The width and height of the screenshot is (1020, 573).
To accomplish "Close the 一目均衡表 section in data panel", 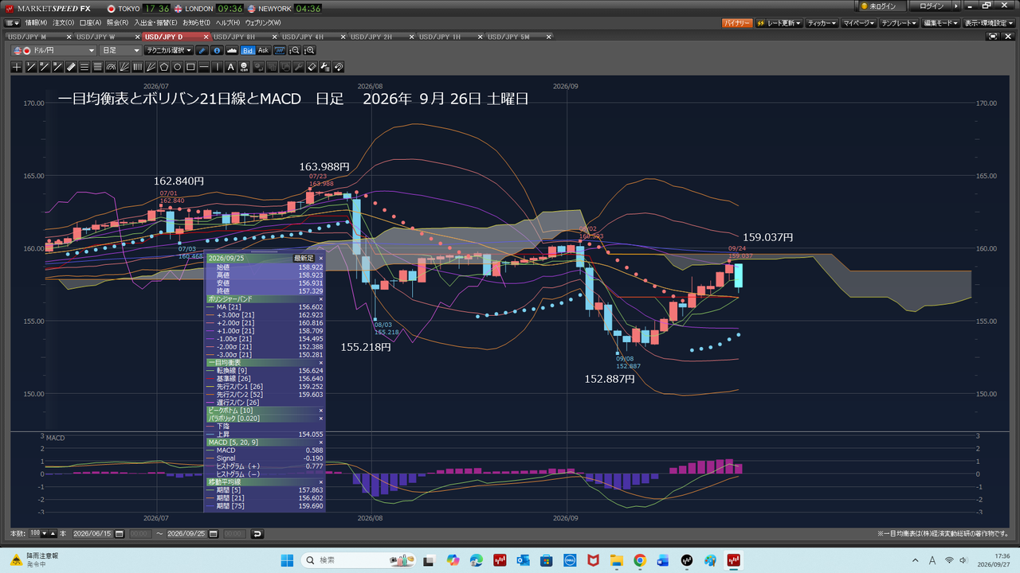I will point(321,362).
